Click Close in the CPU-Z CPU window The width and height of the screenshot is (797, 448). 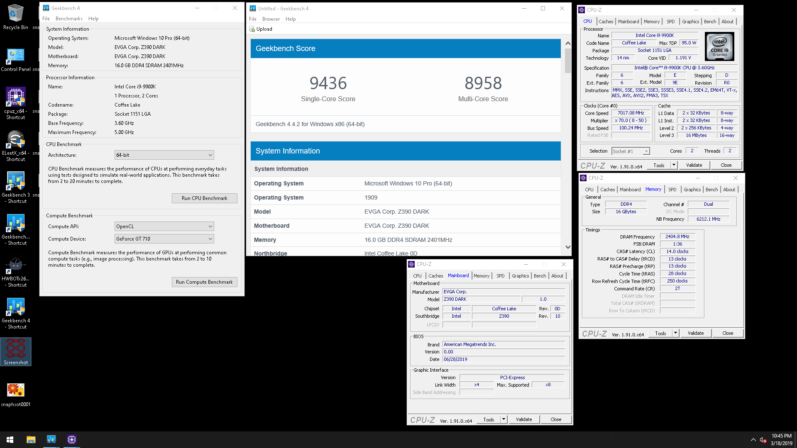coord(726,165)
